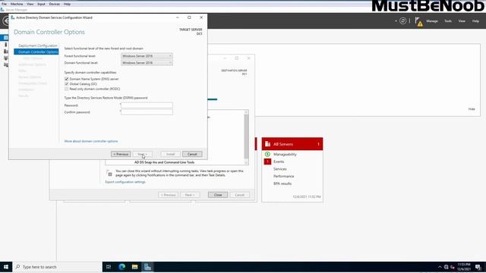Open Domain functional level dropdown
The image size is (486, 273).
(147, 63)
